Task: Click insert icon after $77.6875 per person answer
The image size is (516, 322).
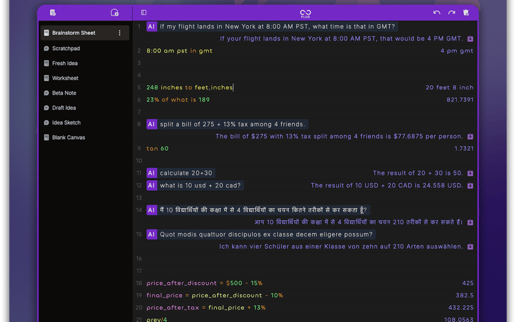Action: tap(470, 137)
